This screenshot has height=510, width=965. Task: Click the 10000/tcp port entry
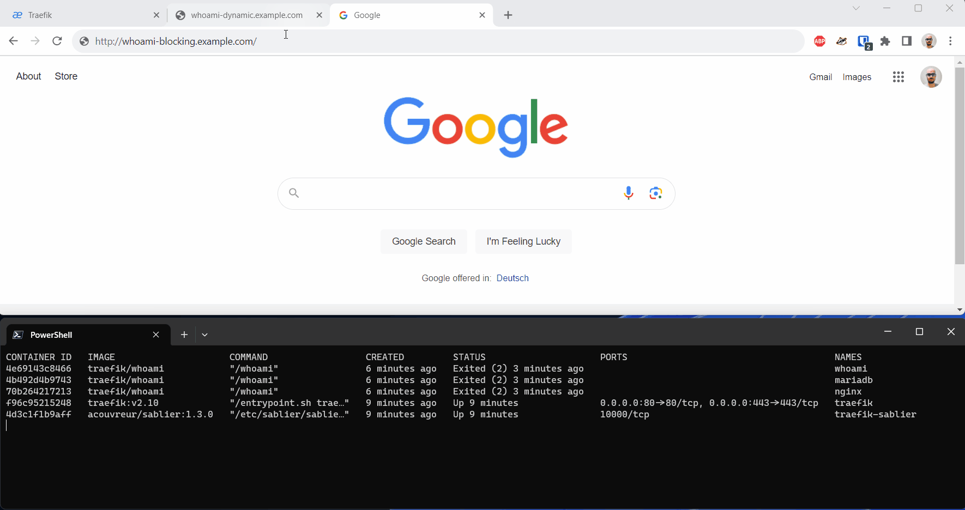click(625, 414)
